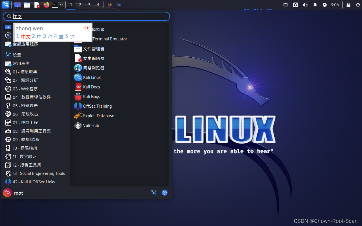The image size is (362, 226).
Task: Choose candidate 1 中文 in input popup
Action: (x=23, y=36)
